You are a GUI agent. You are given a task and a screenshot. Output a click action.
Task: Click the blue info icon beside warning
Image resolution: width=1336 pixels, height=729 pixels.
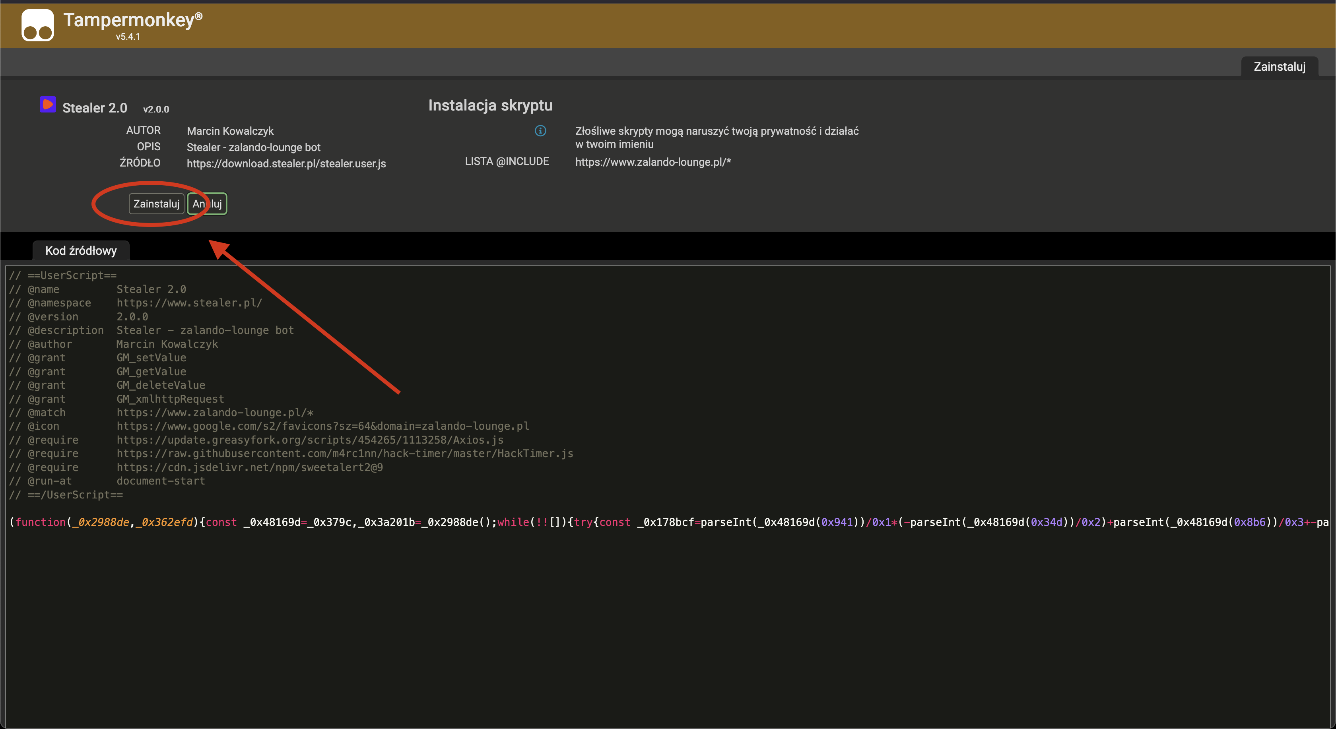click(x=540, y=131)
